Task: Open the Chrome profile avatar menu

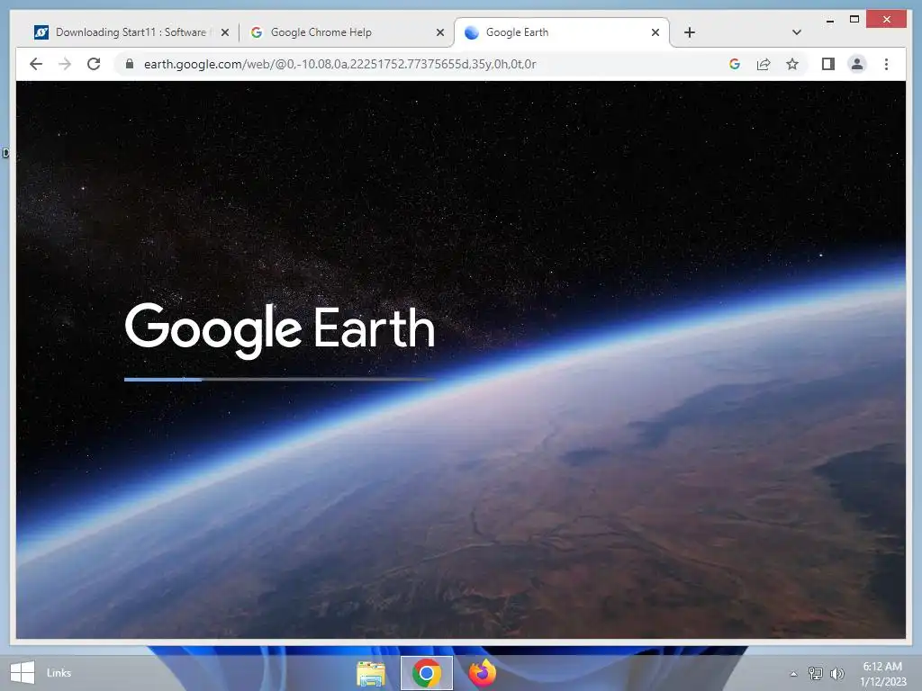Action: (857, 64)
